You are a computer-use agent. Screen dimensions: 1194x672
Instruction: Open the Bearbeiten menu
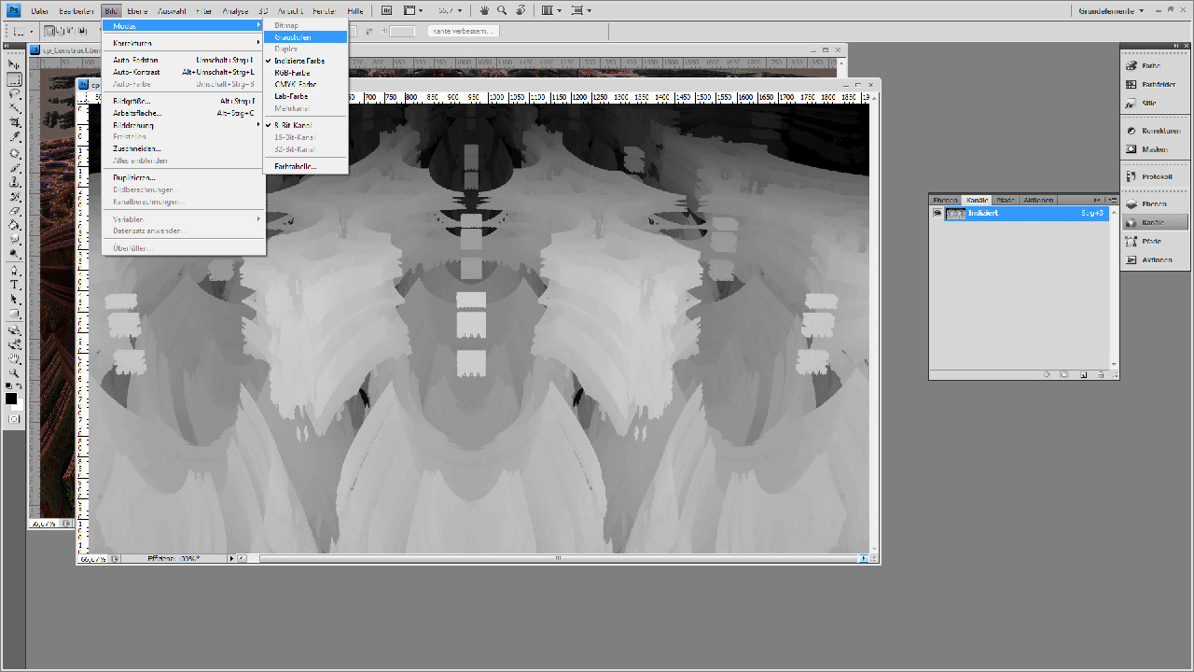coord(76,10)
